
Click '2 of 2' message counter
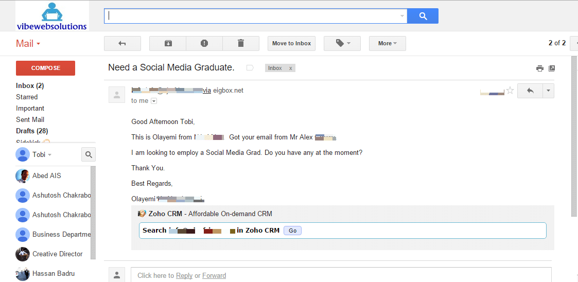pyautogui.click(x=557, y=43)
